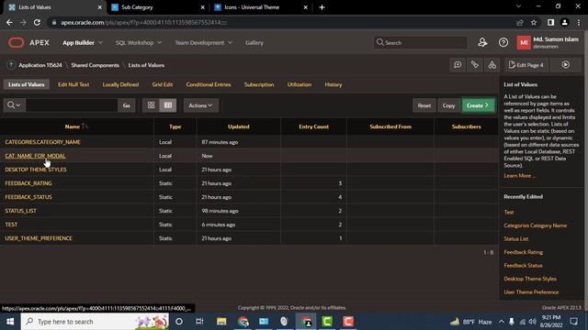Click the Oracle APEX logo
The image size is (588, 330).
pyautogui.click(x=28, y=43)
